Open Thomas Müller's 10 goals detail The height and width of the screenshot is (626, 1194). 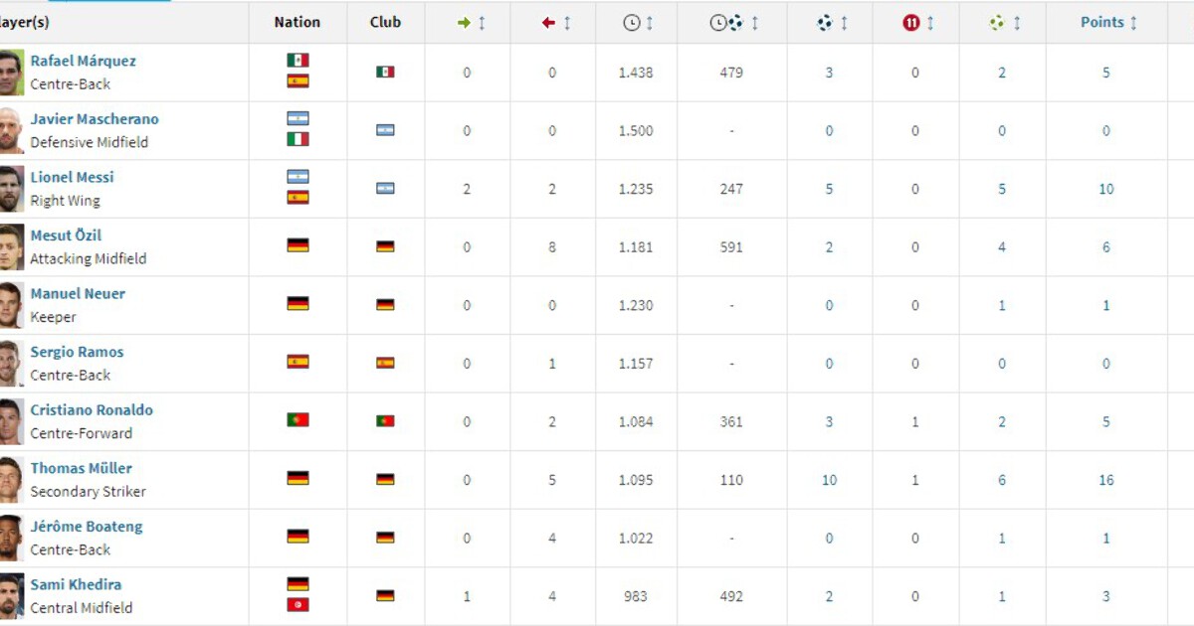click(829, 480)
